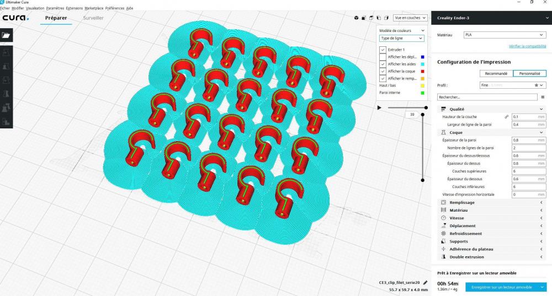The image size is (552, 296).
Task: Click the Refroidissement fan icon
Action: 443,233
